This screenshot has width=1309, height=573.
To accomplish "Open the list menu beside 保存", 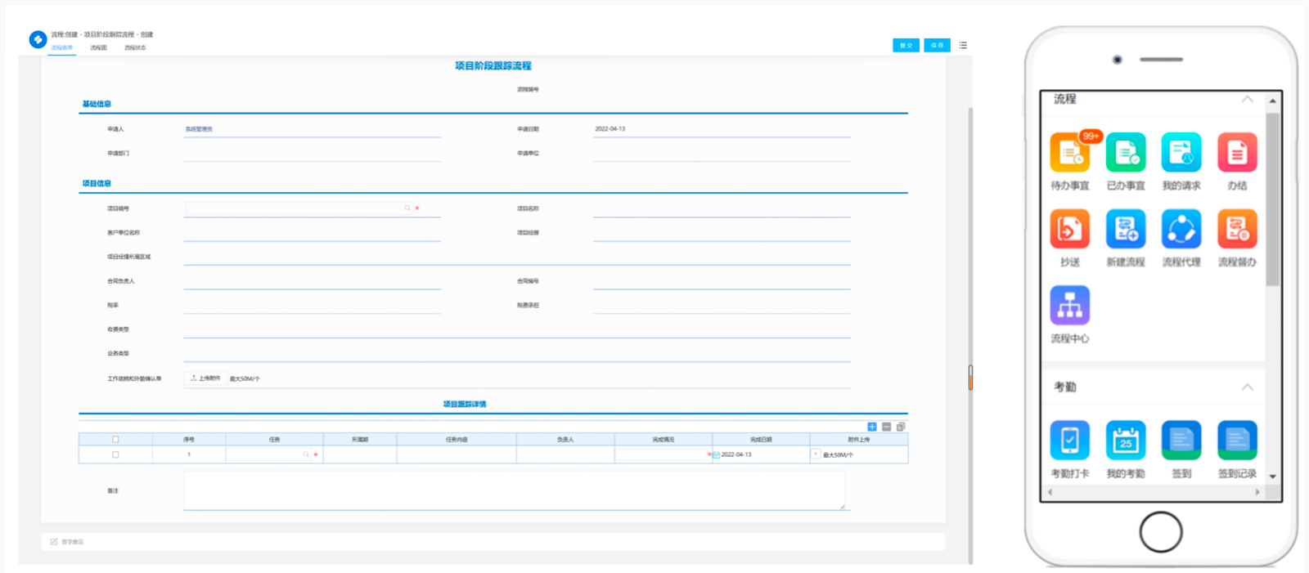I will coord(963,46).
